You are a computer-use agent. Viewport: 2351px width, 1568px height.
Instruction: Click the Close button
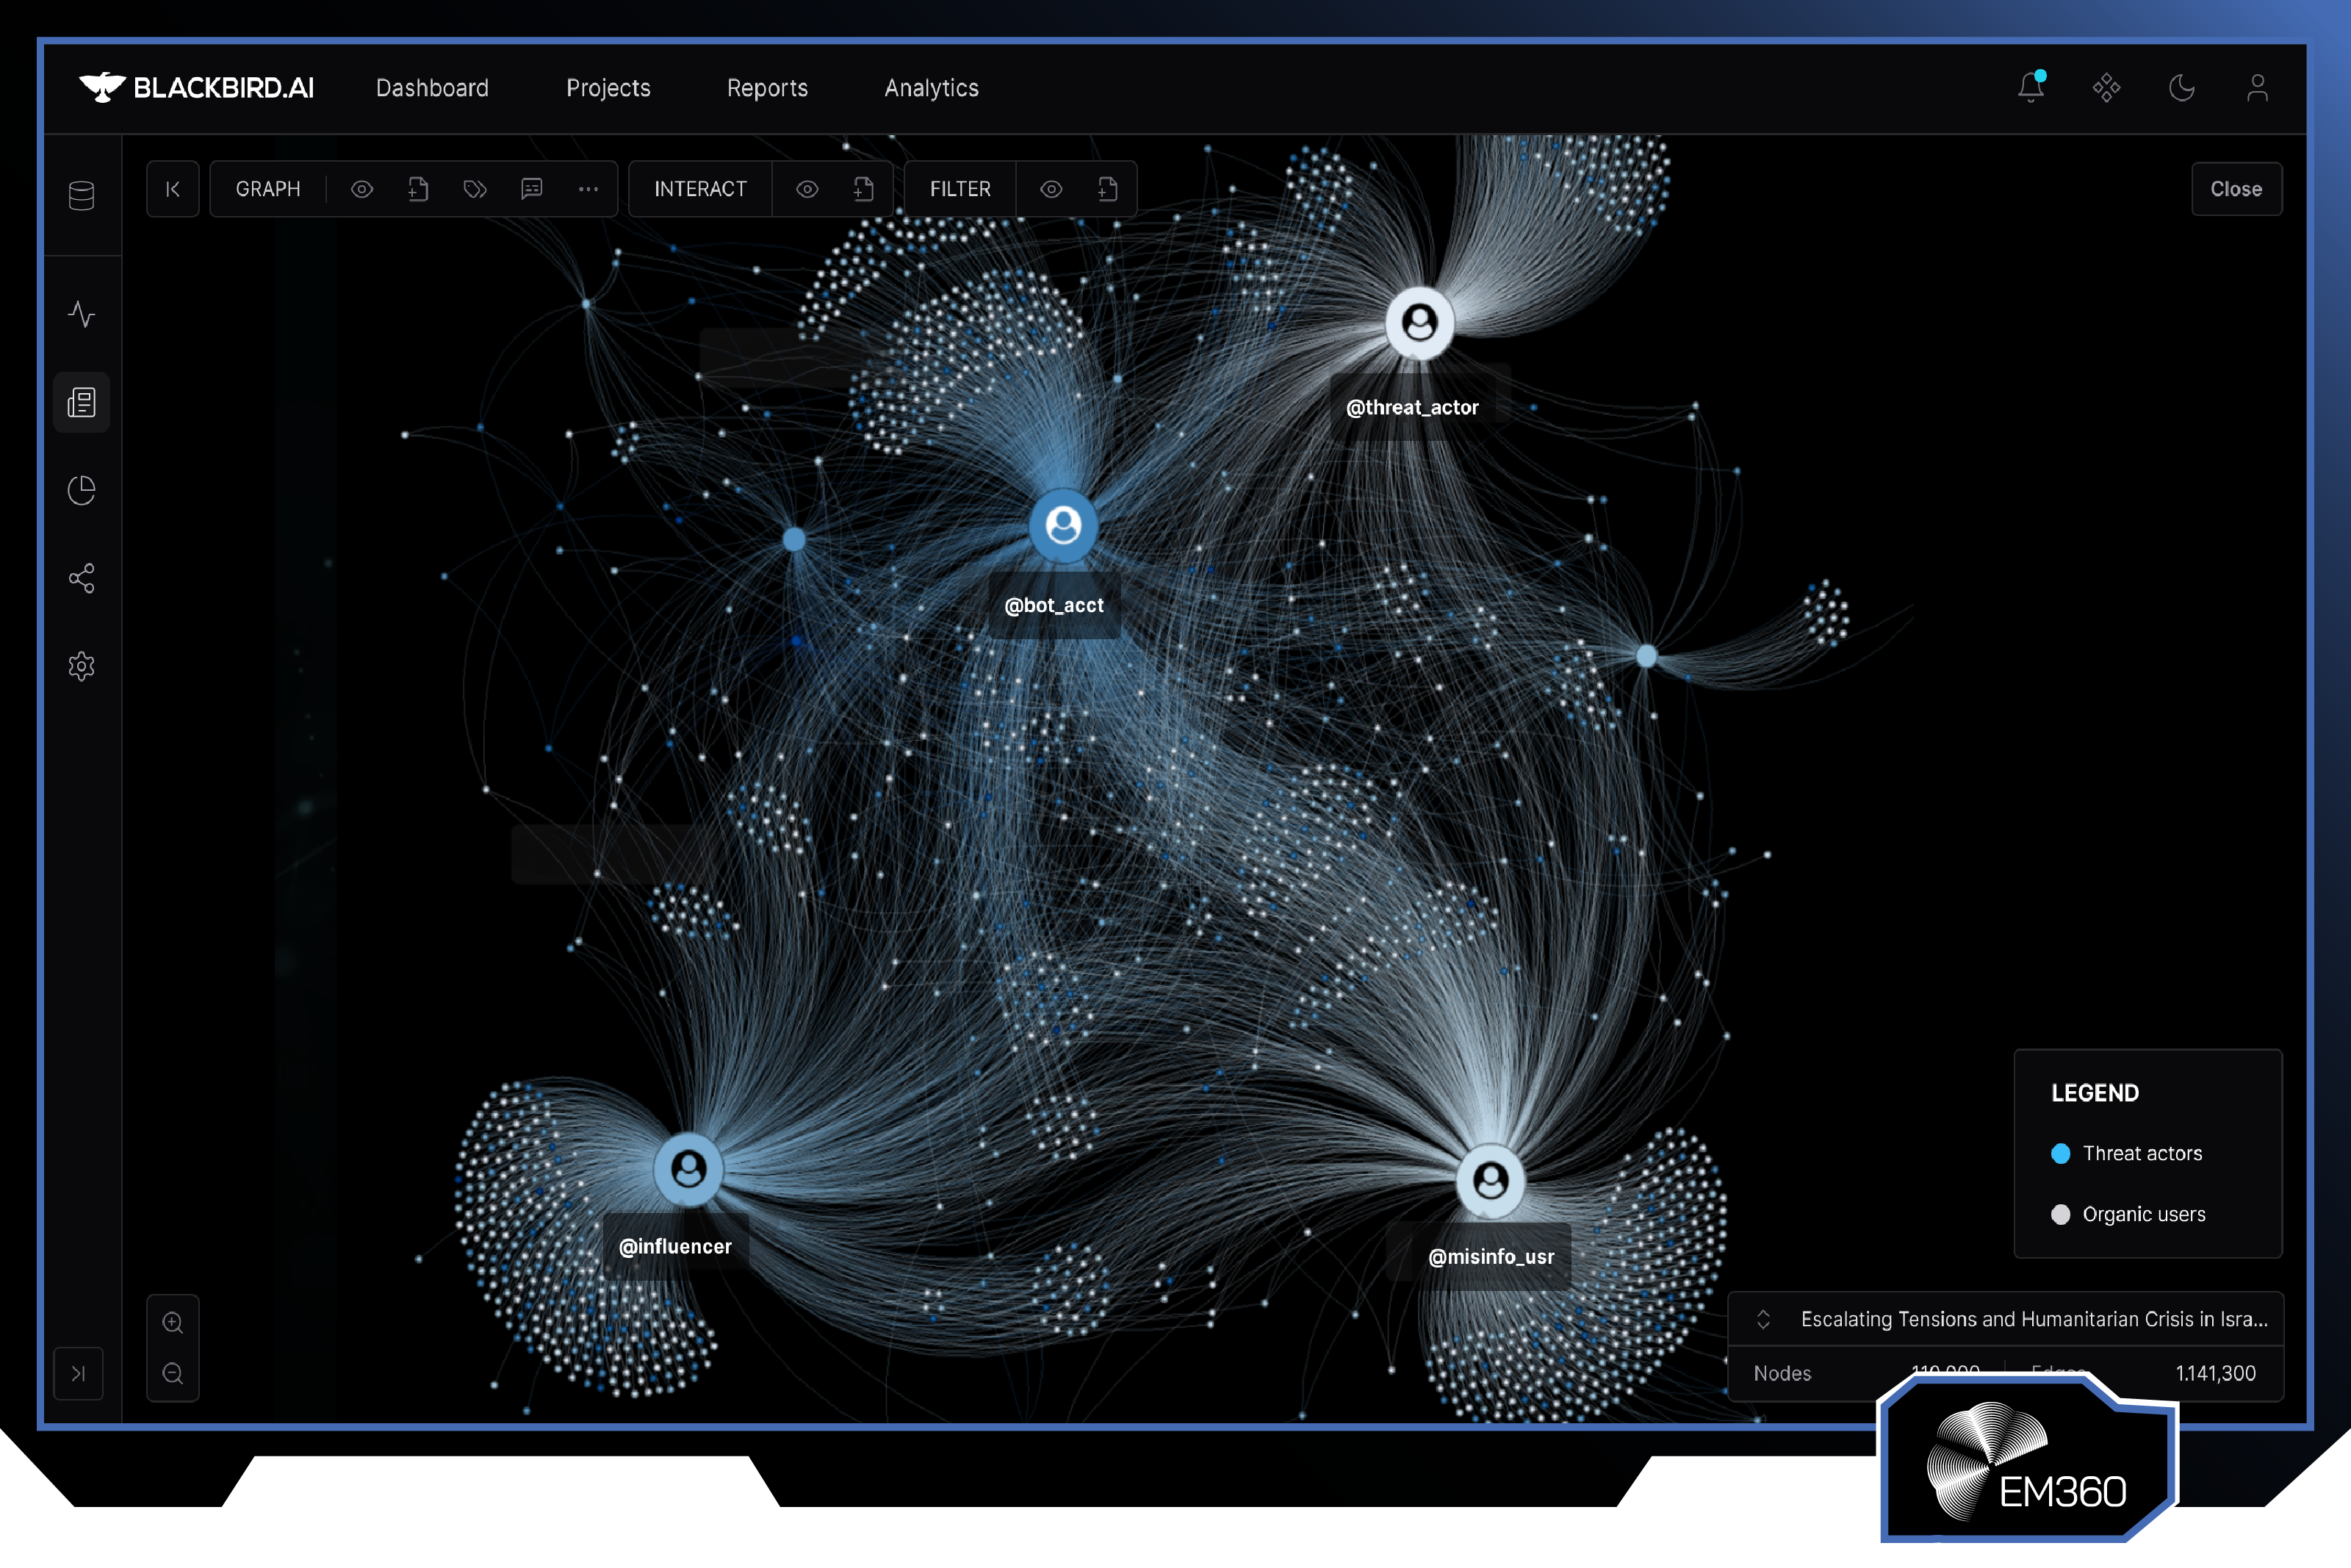pyautogui.click(x=2236, y=189)
